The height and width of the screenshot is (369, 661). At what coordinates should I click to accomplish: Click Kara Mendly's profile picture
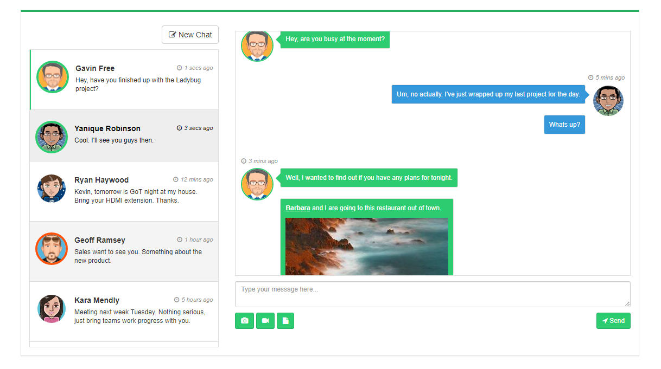[52, 309]
